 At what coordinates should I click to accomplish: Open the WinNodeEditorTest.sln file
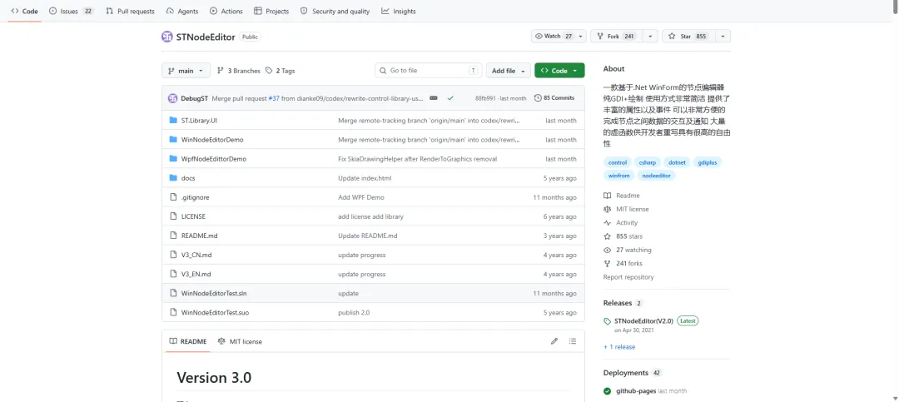(214, 293)
